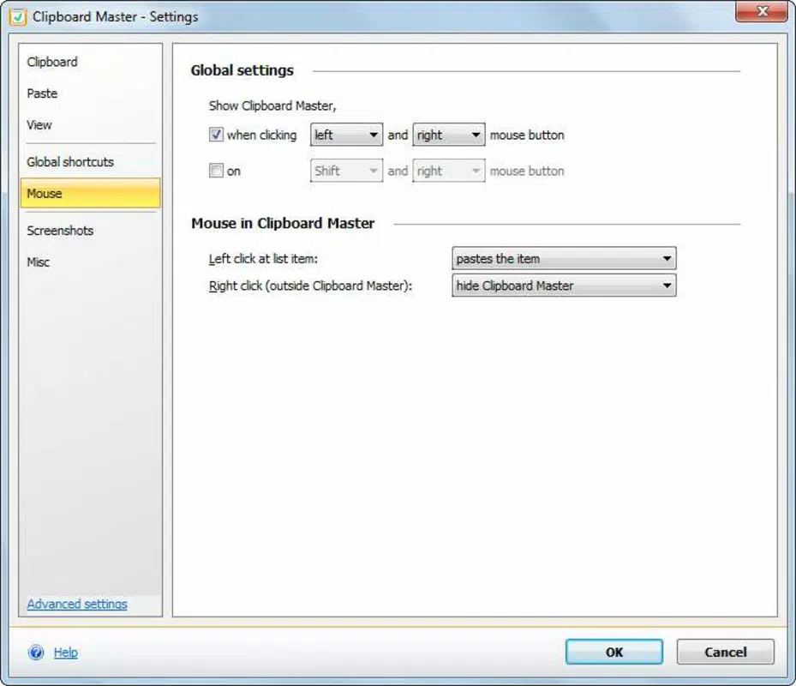
Task: Go to Global shortcuts settings
Action: coord(90,162)
